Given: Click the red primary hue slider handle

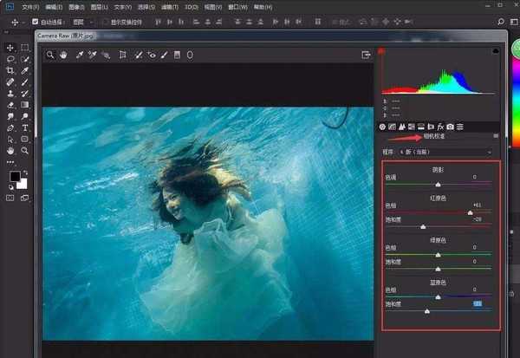Looking at the screenshot, I should point(471,212).
